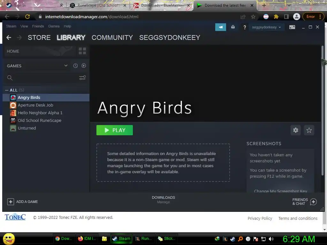Open Chrome extensions puzzle icon
The width and height of the screenshot is (327, 245).
click(x=276, y=17)
